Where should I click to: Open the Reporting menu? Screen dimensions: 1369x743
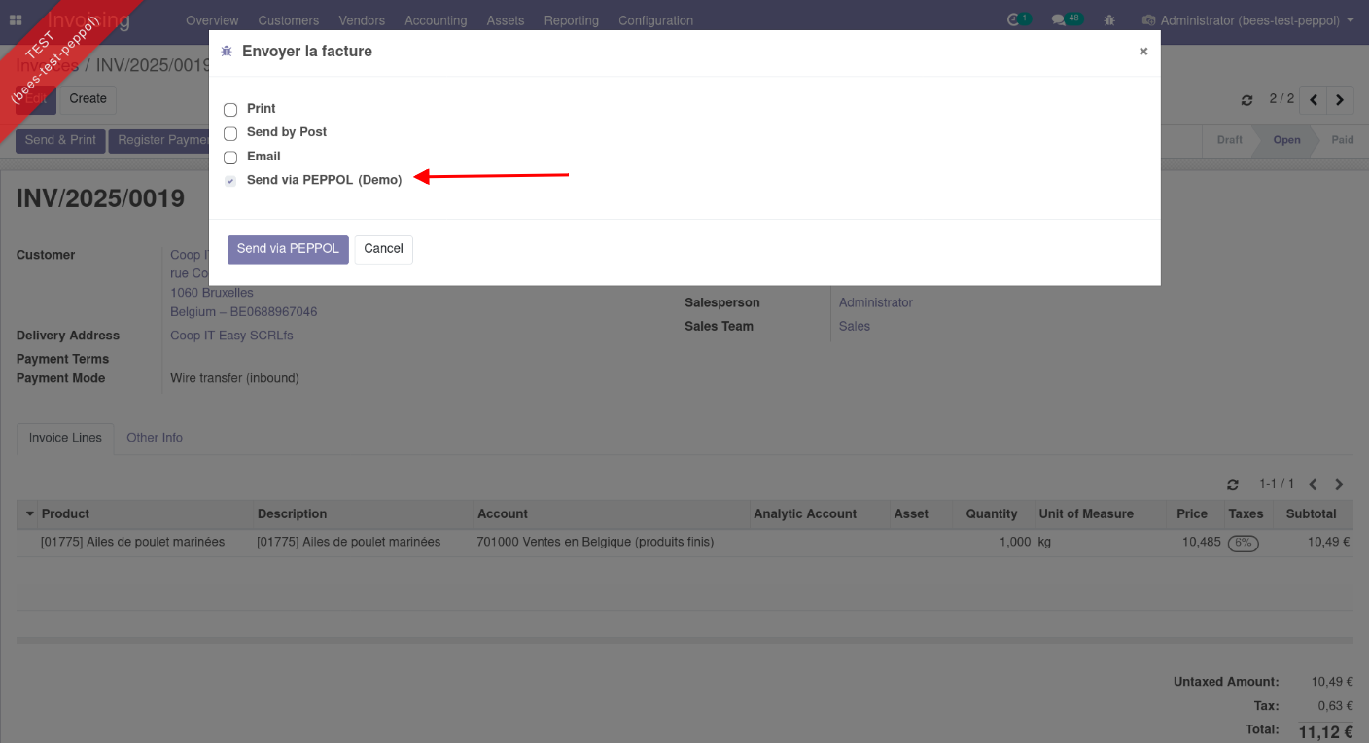pos(571,20)
